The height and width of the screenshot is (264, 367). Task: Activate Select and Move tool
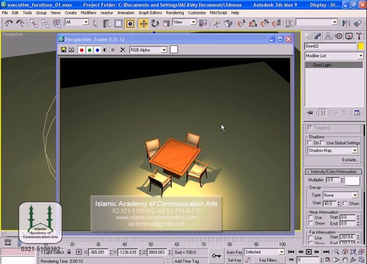click(x=144, y=23)
